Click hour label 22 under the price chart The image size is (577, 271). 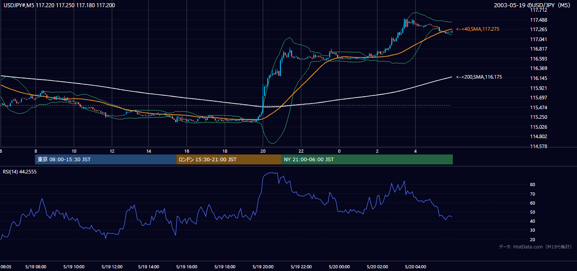(x=301, y=151)
